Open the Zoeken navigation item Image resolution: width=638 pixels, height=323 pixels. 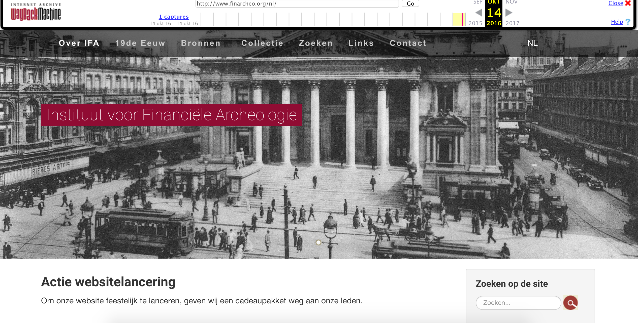tap(316, 43)
